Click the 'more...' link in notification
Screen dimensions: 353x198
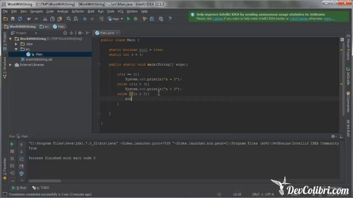[x=329, y=19]
